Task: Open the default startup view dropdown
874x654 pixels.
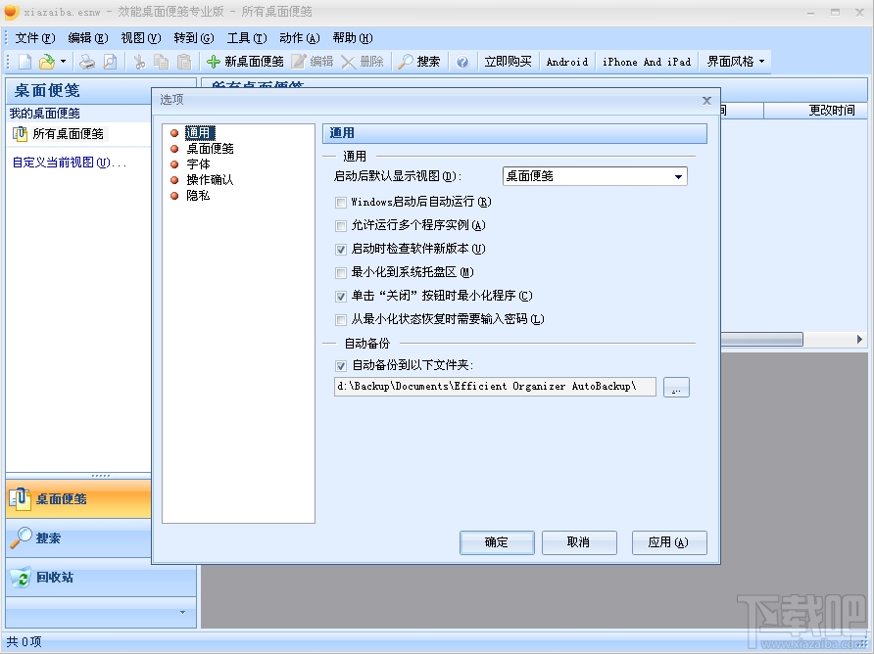Action: tap(680, 176)
